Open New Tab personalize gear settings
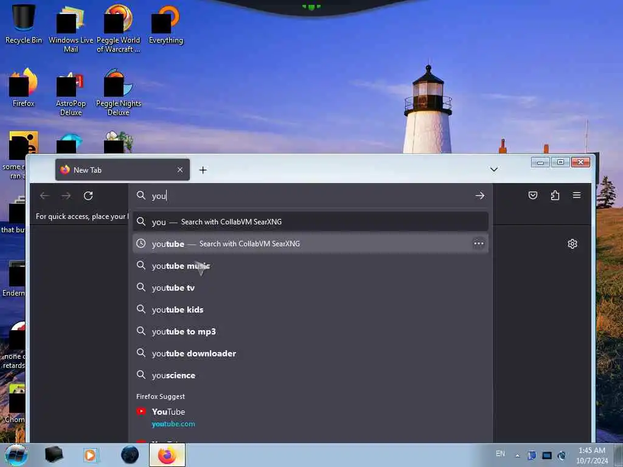This screenshot has width=623, height=467. [572, 244]
